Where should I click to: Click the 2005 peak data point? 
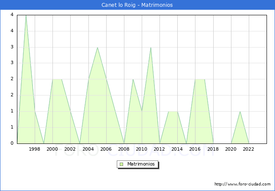97,47
